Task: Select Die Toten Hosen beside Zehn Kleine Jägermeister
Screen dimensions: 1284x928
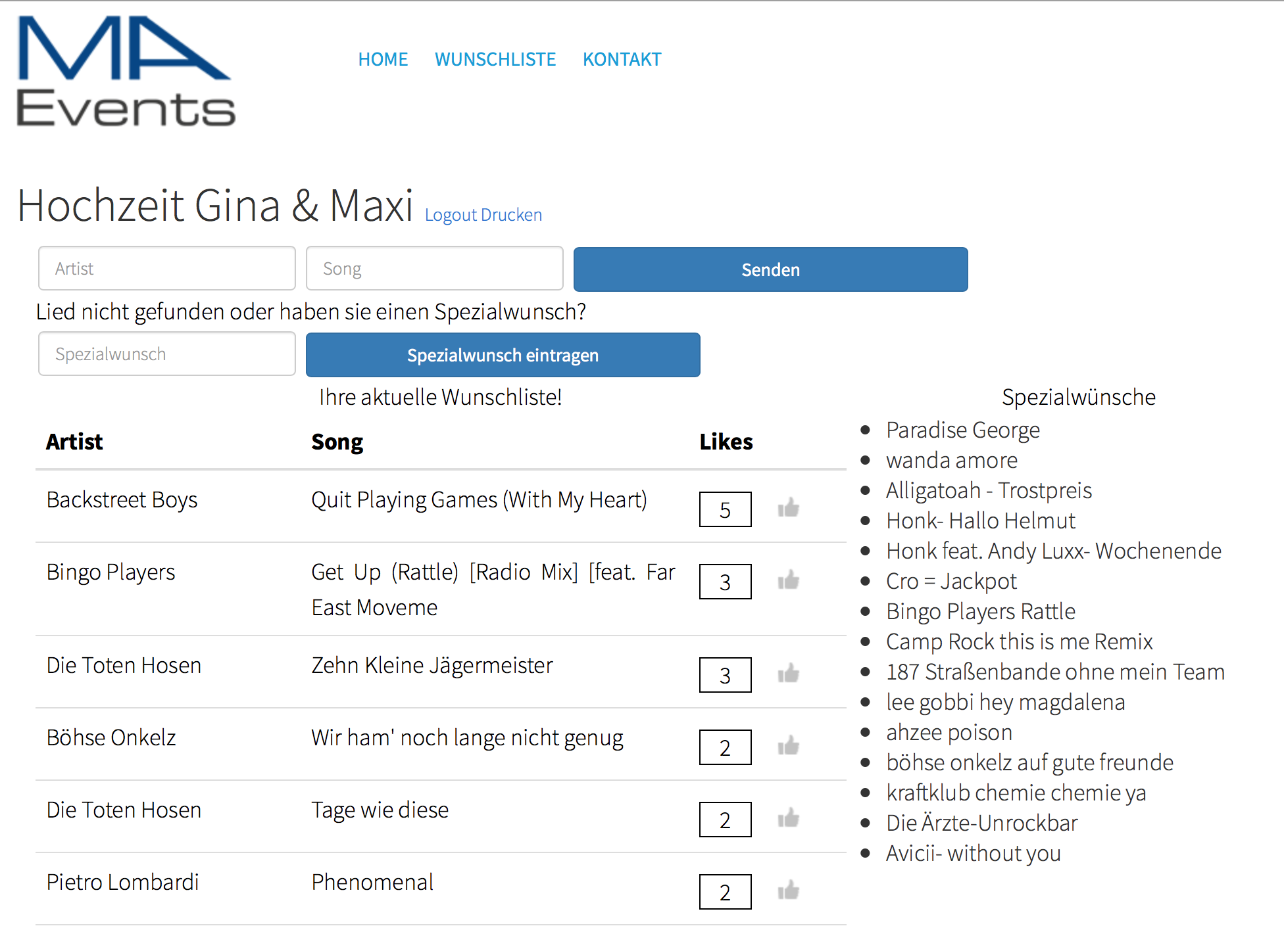Action: (x=124, y=665)
